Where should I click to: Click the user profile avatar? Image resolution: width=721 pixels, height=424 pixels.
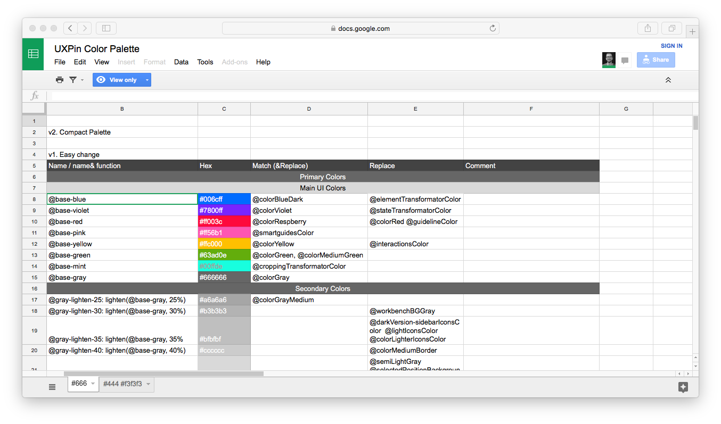click(609, 60)
